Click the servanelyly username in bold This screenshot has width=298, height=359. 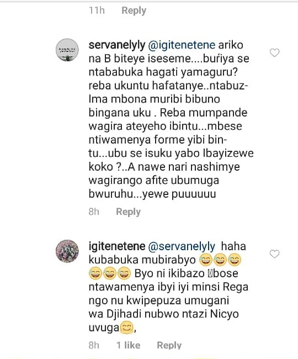tap(117, 45)
